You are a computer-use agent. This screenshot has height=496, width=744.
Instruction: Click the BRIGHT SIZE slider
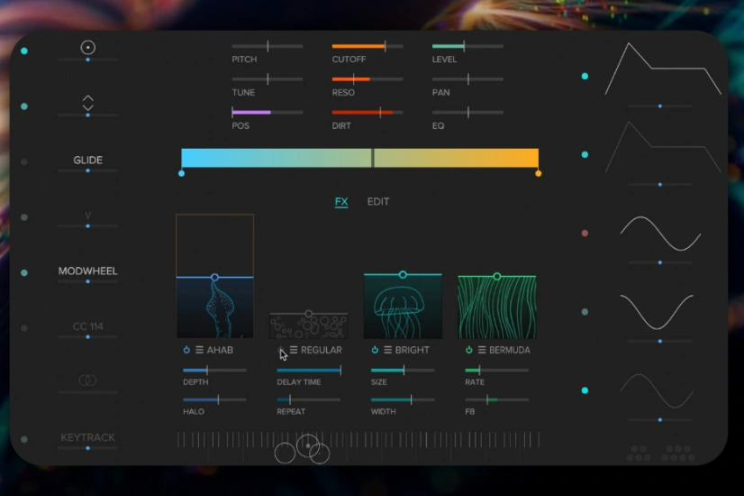point(403,370)
